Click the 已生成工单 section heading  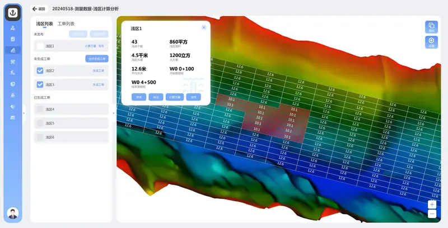coord(42,97)
